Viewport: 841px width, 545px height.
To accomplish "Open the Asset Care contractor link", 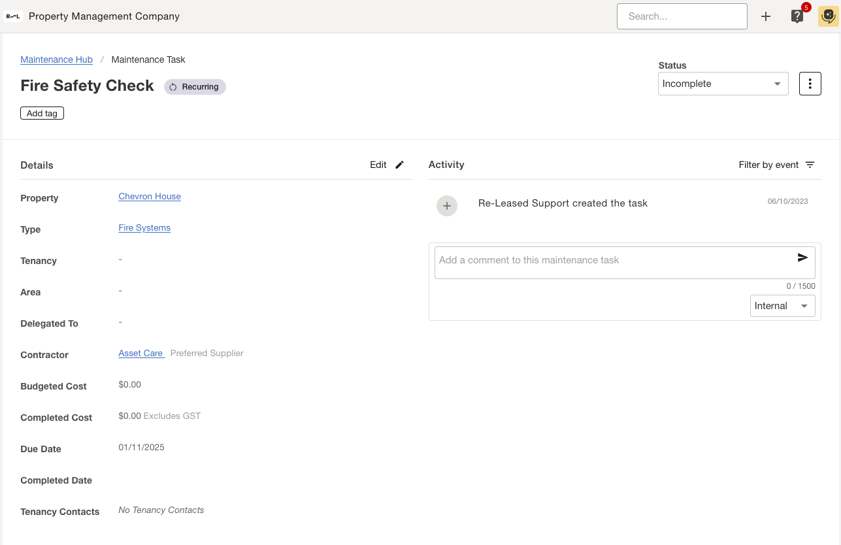I will (140, 353).
